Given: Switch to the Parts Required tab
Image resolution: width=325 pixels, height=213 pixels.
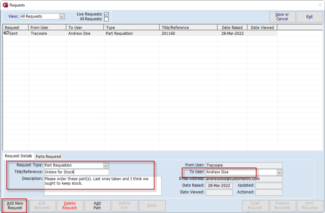Looking at the screenshot, I should point(48,156).
